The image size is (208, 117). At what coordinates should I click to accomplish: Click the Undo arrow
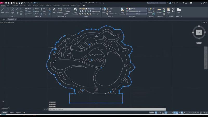tap(24, 3)
